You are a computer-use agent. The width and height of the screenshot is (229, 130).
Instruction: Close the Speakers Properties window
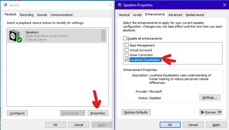(224, 5)
